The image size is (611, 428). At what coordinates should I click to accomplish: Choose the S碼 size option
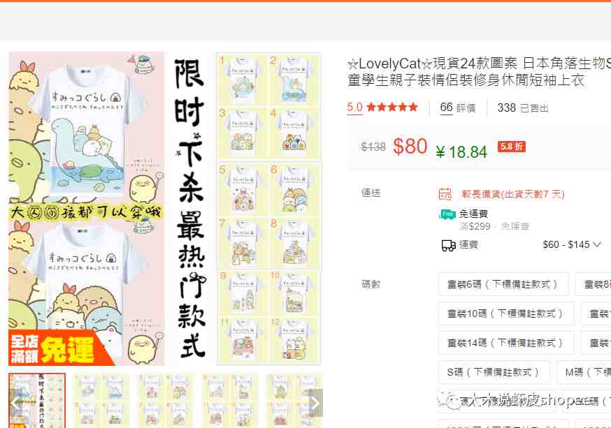(494, 372)
